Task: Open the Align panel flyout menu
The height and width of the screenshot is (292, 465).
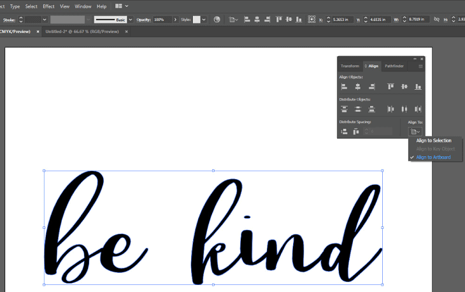Action: pyautogui.click(x=420, y=66)
